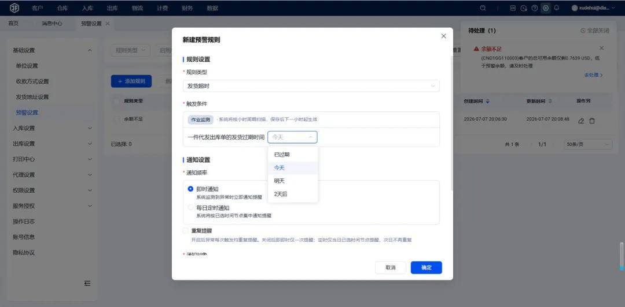
Task: Open the user account dropdown arrow
Action: (613, 8)
